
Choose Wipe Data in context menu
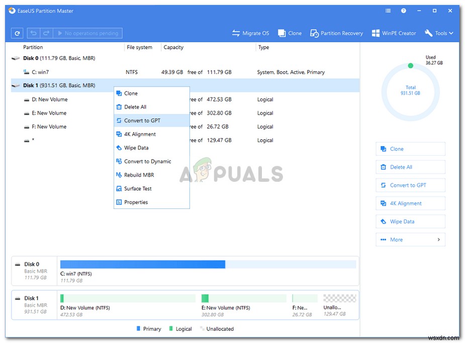pos(151,148)
